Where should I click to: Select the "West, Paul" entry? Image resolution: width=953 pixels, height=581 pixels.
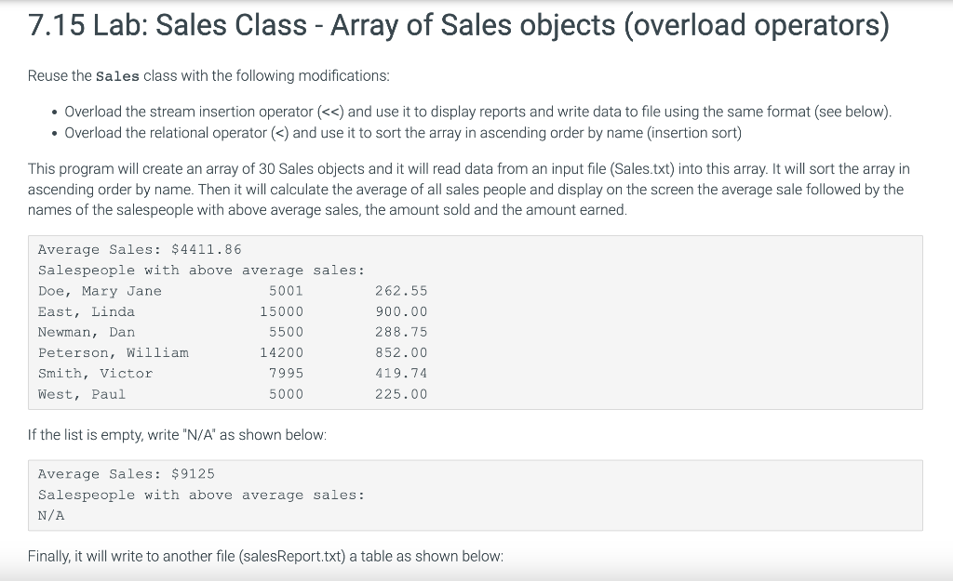82,394
